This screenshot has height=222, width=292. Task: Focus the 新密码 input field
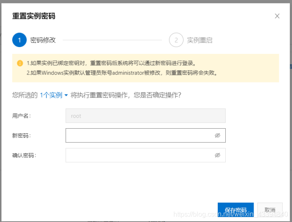(x=146, y=135)
